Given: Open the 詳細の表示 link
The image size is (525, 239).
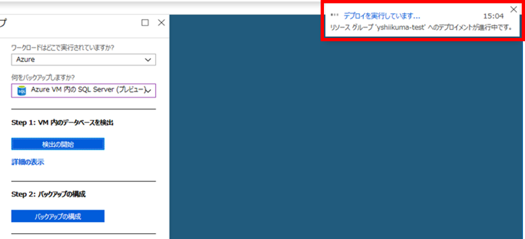Looking at the screenshot, I should (x=28, y=162).
